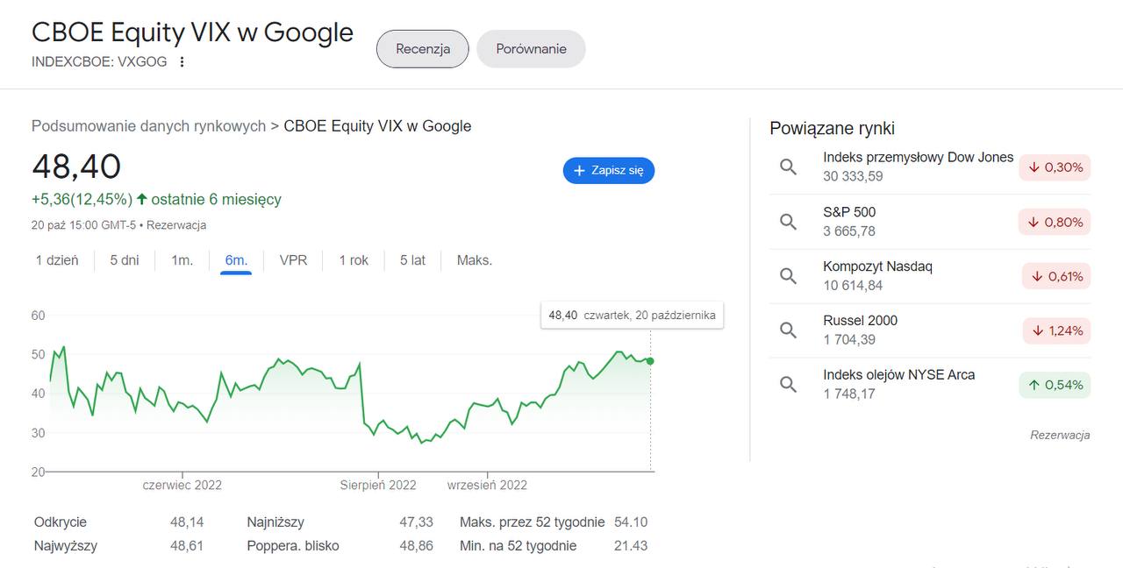This screenshot has width=1123, height=568.
Task: Click the 0,30% change badge for Dow Jones
Action: tap(1055, 167)
